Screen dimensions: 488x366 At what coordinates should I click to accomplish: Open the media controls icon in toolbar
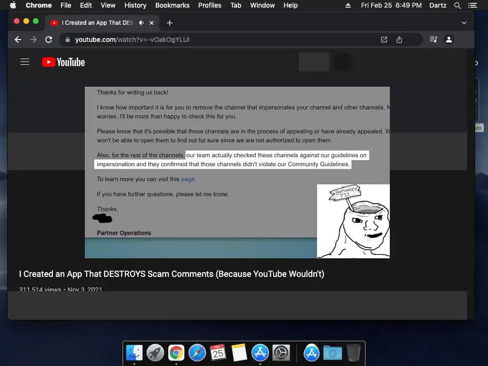(x=433, y=40)
